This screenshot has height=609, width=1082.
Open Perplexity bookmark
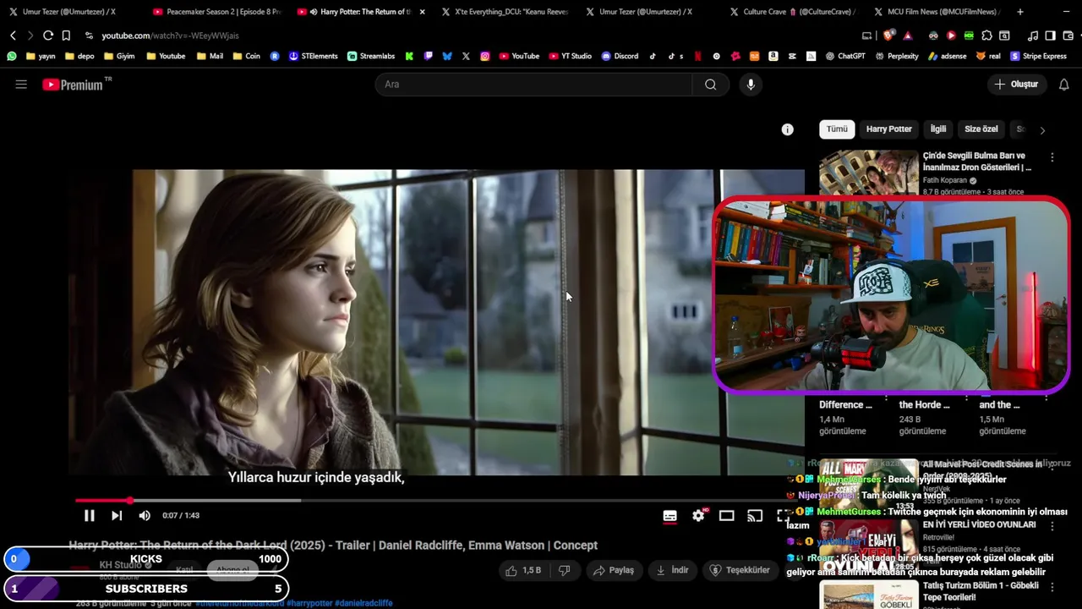pos(898,56)
